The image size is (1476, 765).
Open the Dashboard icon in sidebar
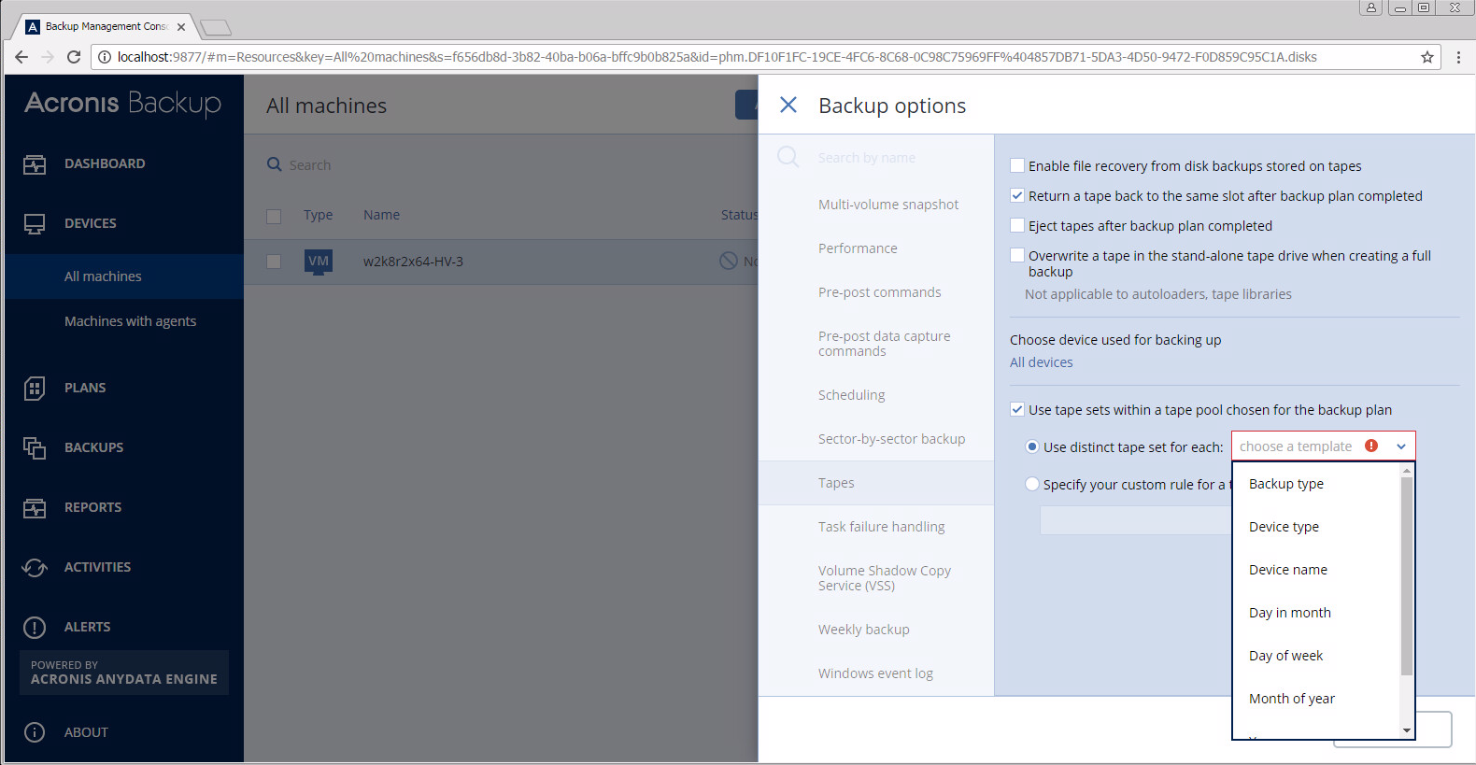35,164
